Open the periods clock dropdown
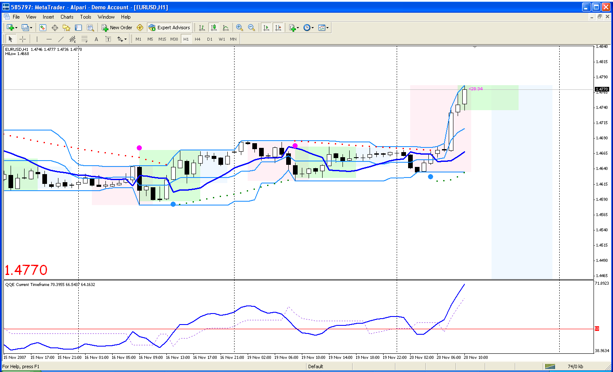Screen dimensions: 613x372 (309, 28)
